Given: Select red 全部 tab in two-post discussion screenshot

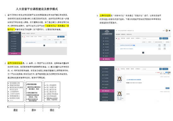Looking at the screenshot, I should click(x=119, y=38).
